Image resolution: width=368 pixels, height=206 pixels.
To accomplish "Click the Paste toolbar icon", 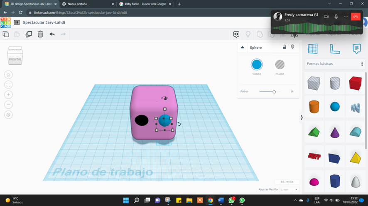I will pyautogui.click(x=17, y=34).
